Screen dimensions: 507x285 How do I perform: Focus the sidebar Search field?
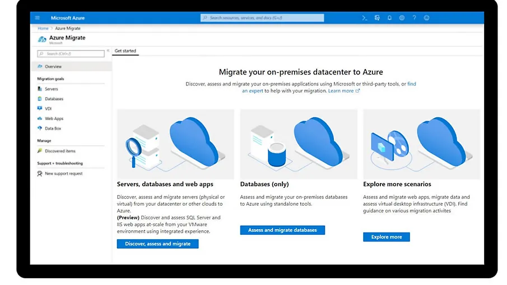[71, 54]
